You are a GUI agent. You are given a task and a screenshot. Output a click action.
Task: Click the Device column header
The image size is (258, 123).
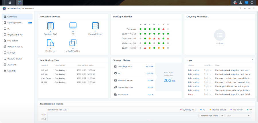pyautogui.click(x=44, y=65)
